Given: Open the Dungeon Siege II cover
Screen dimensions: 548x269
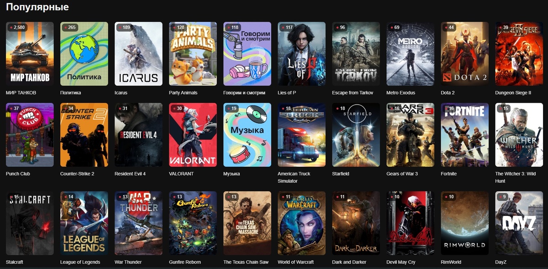Looking at the screenshot, I should coord(519,54).
